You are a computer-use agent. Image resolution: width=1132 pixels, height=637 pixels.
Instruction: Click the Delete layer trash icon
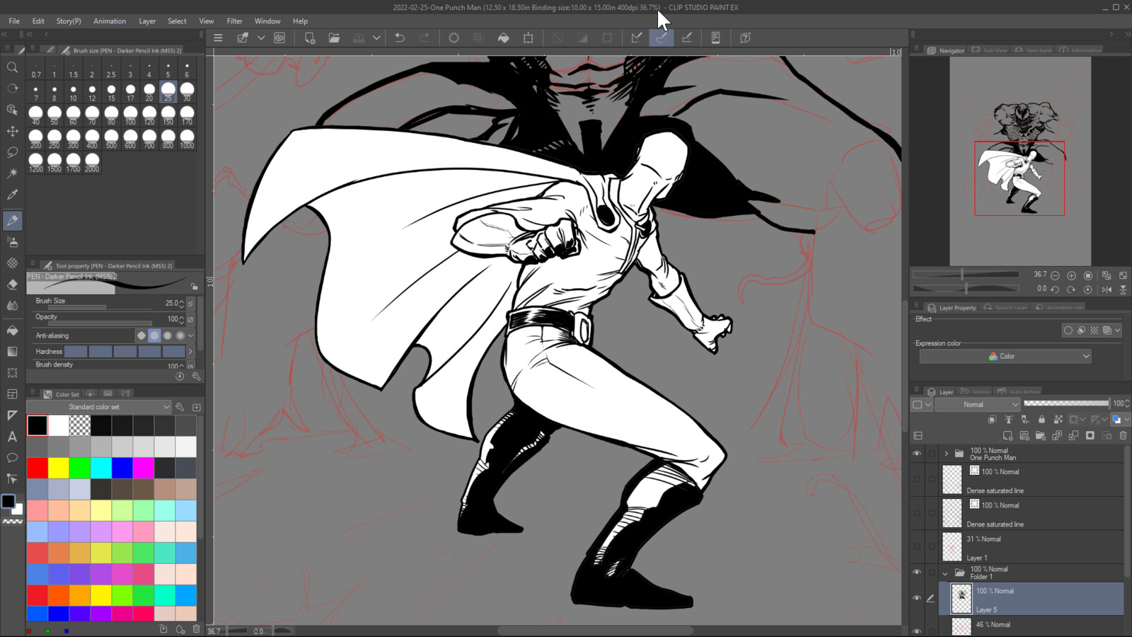(x=1123, y=435)
